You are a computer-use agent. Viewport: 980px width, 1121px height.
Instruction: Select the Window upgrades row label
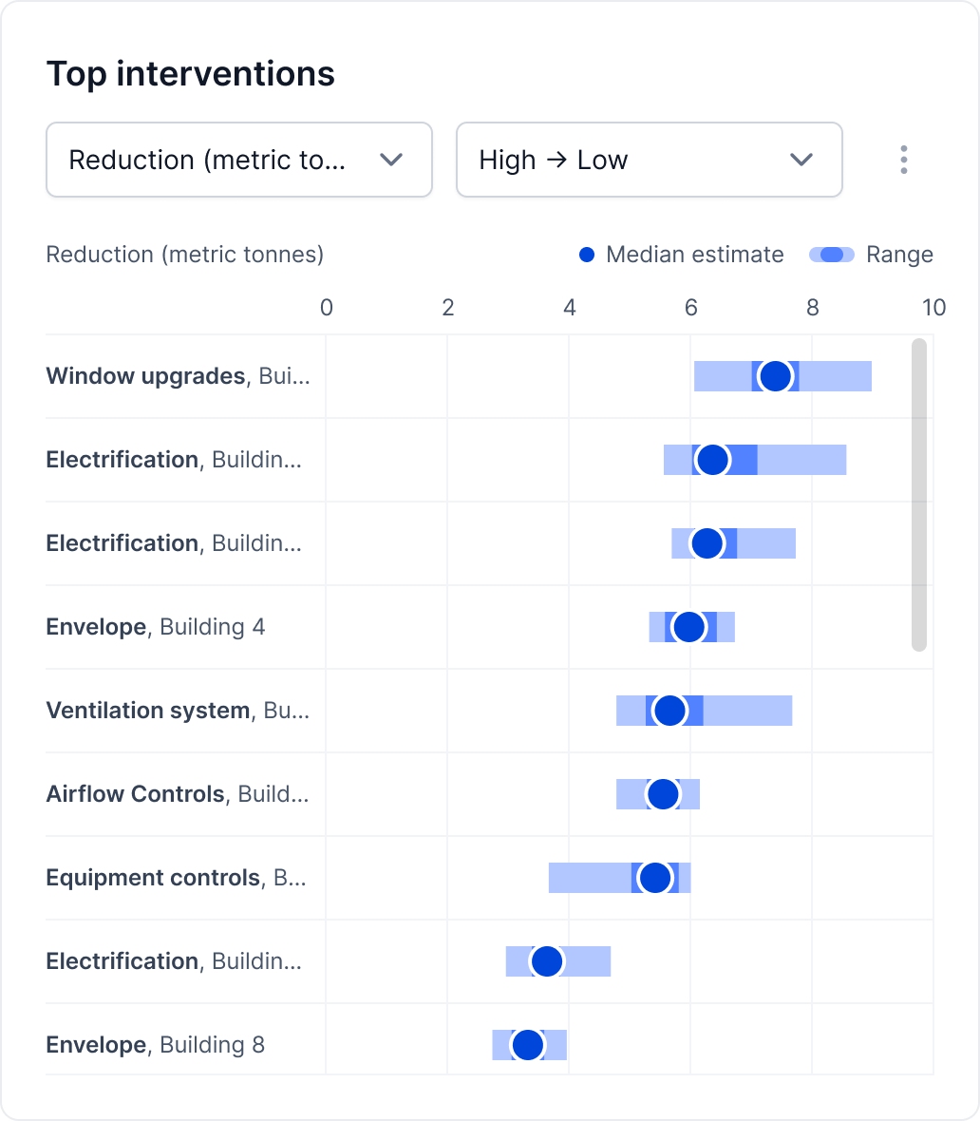tap(178, 376)
